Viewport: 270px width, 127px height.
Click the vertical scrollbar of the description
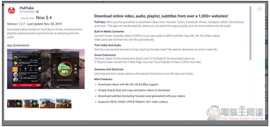[250, 33]
